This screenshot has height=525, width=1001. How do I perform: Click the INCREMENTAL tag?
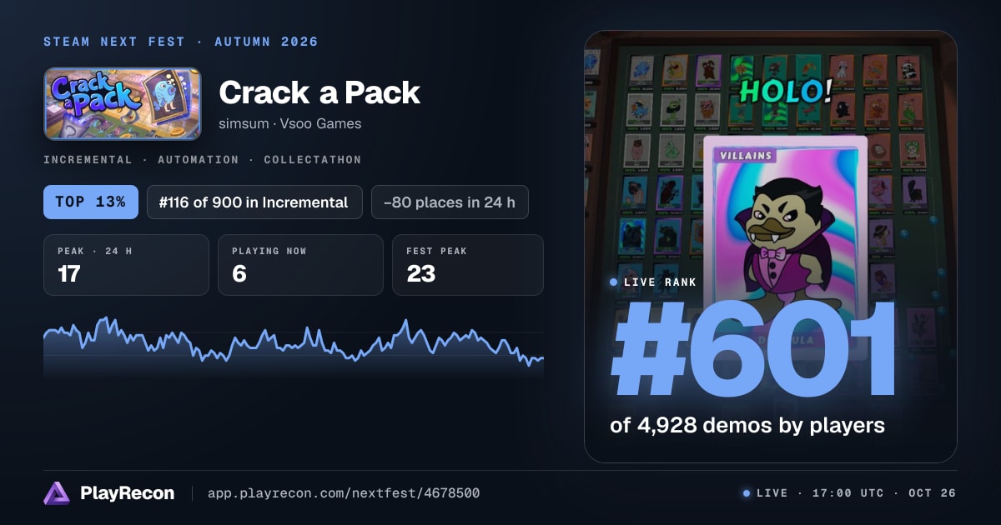click(x=88, y=159)
